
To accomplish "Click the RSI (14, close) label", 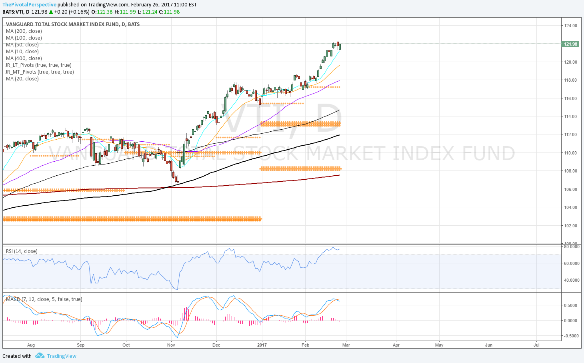I will point(22,251).
